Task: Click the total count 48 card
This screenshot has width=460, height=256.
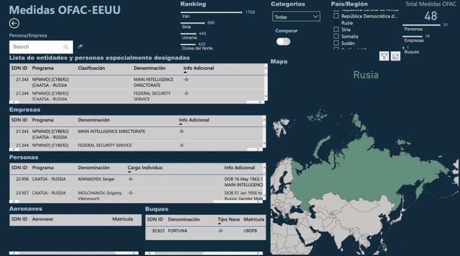Action: click(x=431, y=16)
